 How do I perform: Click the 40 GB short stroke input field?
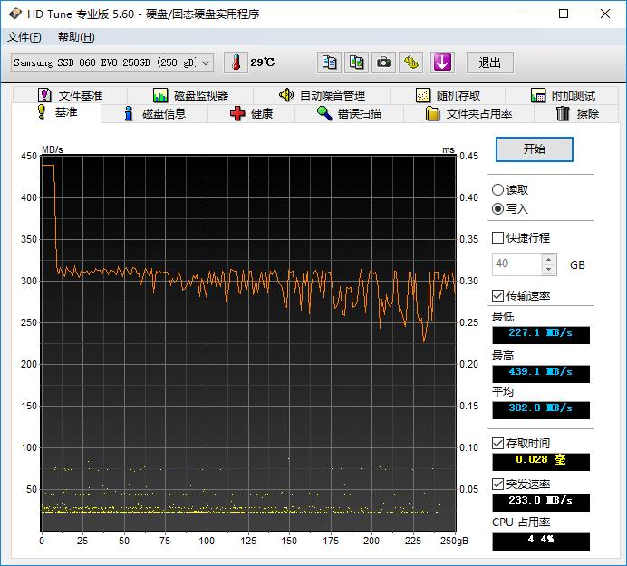(x=517, y=264)
